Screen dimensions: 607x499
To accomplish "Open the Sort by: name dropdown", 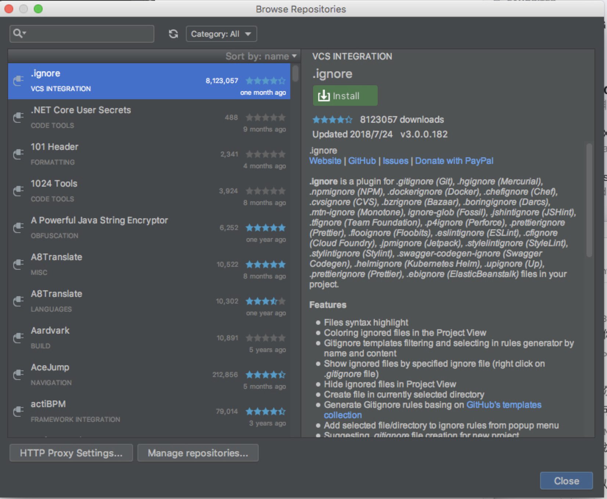I will click(261, 56).
